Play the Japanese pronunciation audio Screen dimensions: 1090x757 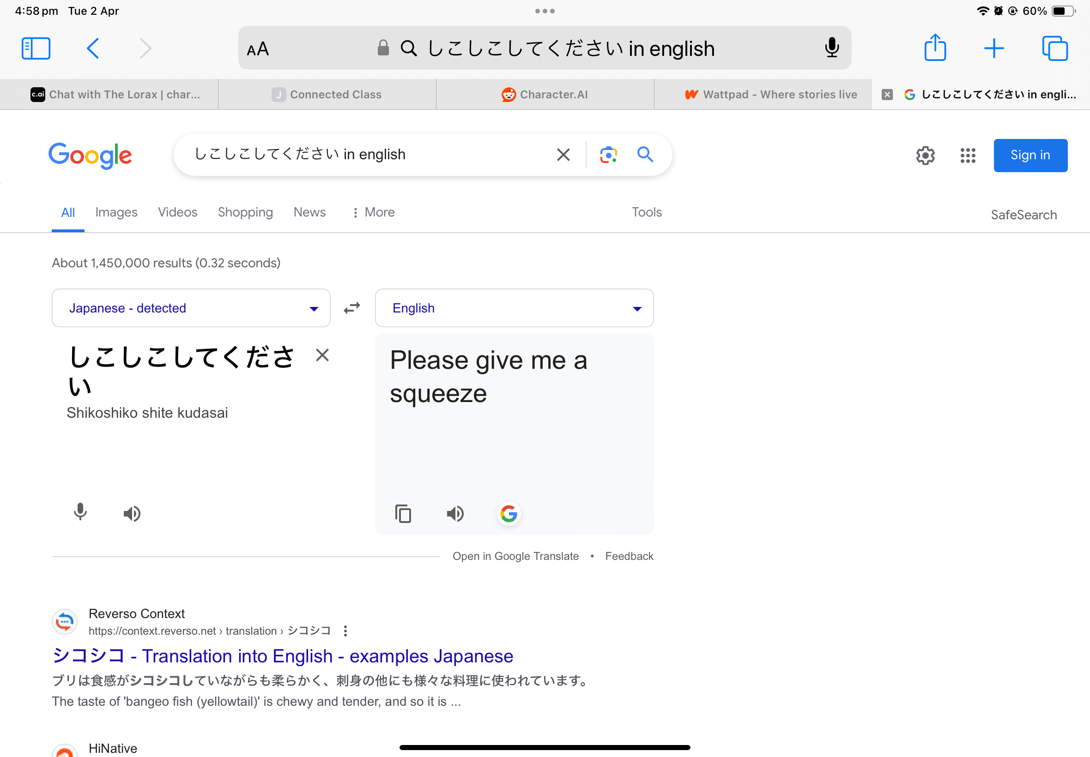click(132, 513)
